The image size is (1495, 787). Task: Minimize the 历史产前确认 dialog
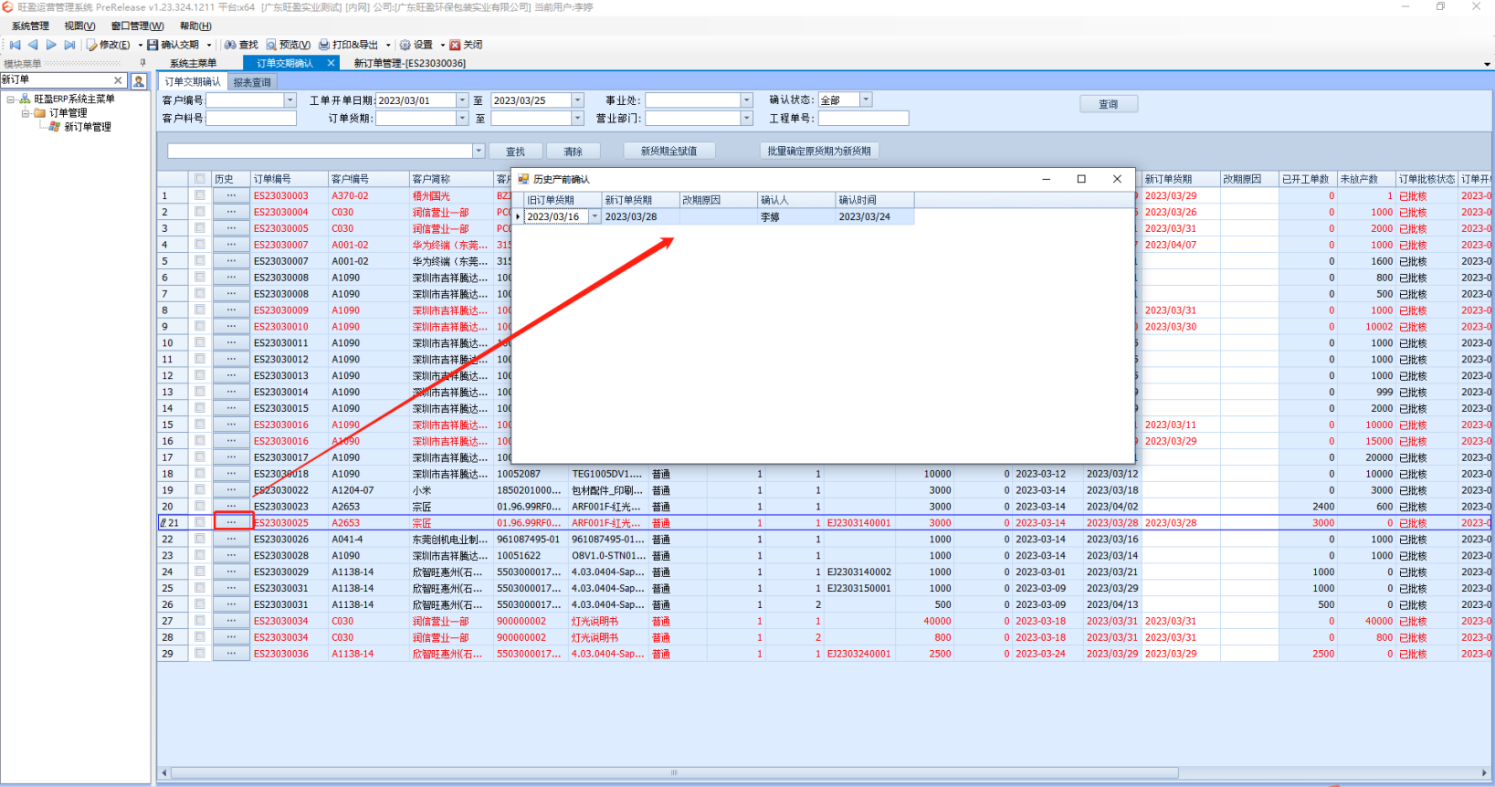click(1047, 179)
